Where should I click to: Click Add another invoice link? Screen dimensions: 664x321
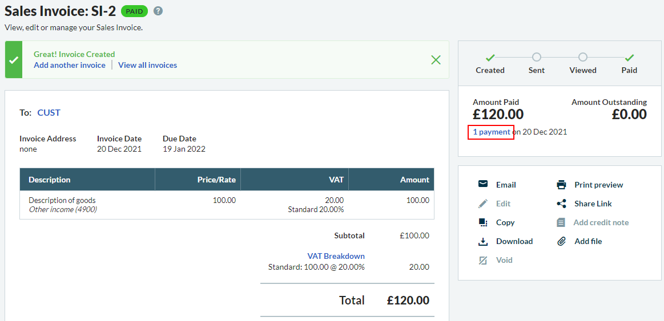(70, 65)
